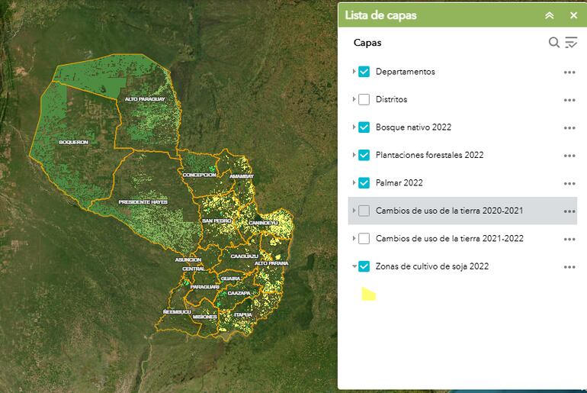Viewport: 587px width, 393px height.
Task: Expand the Departamentos layer legend
Action: click(354, 72)
